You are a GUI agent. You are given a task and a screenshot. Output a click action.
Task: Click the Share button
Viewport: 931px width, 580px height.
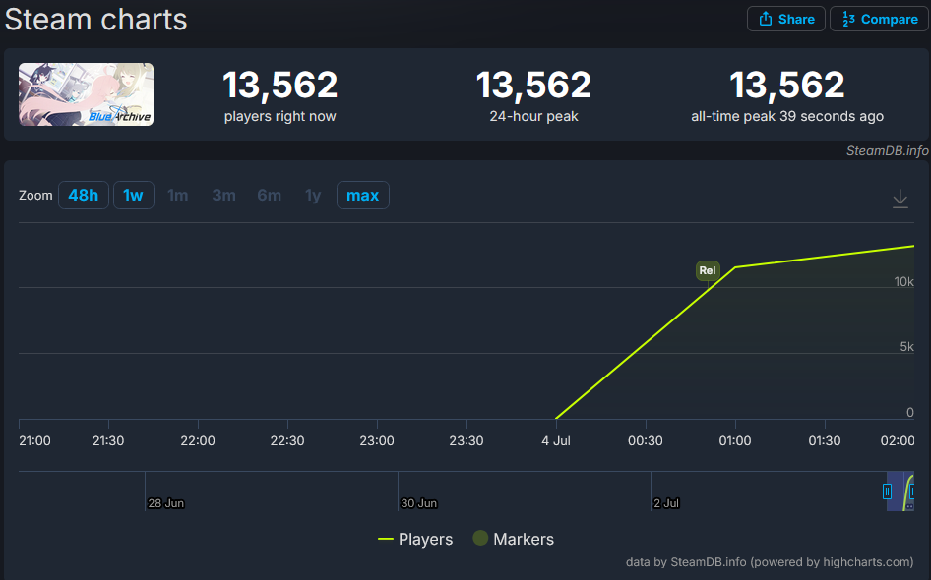click(785, 19)
